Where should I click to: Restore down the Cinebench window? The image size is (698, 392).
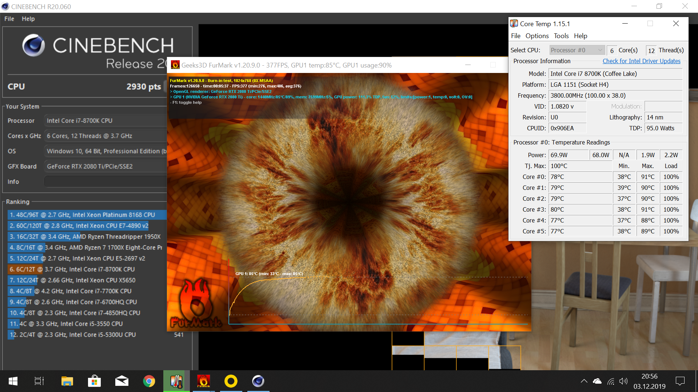659,6
